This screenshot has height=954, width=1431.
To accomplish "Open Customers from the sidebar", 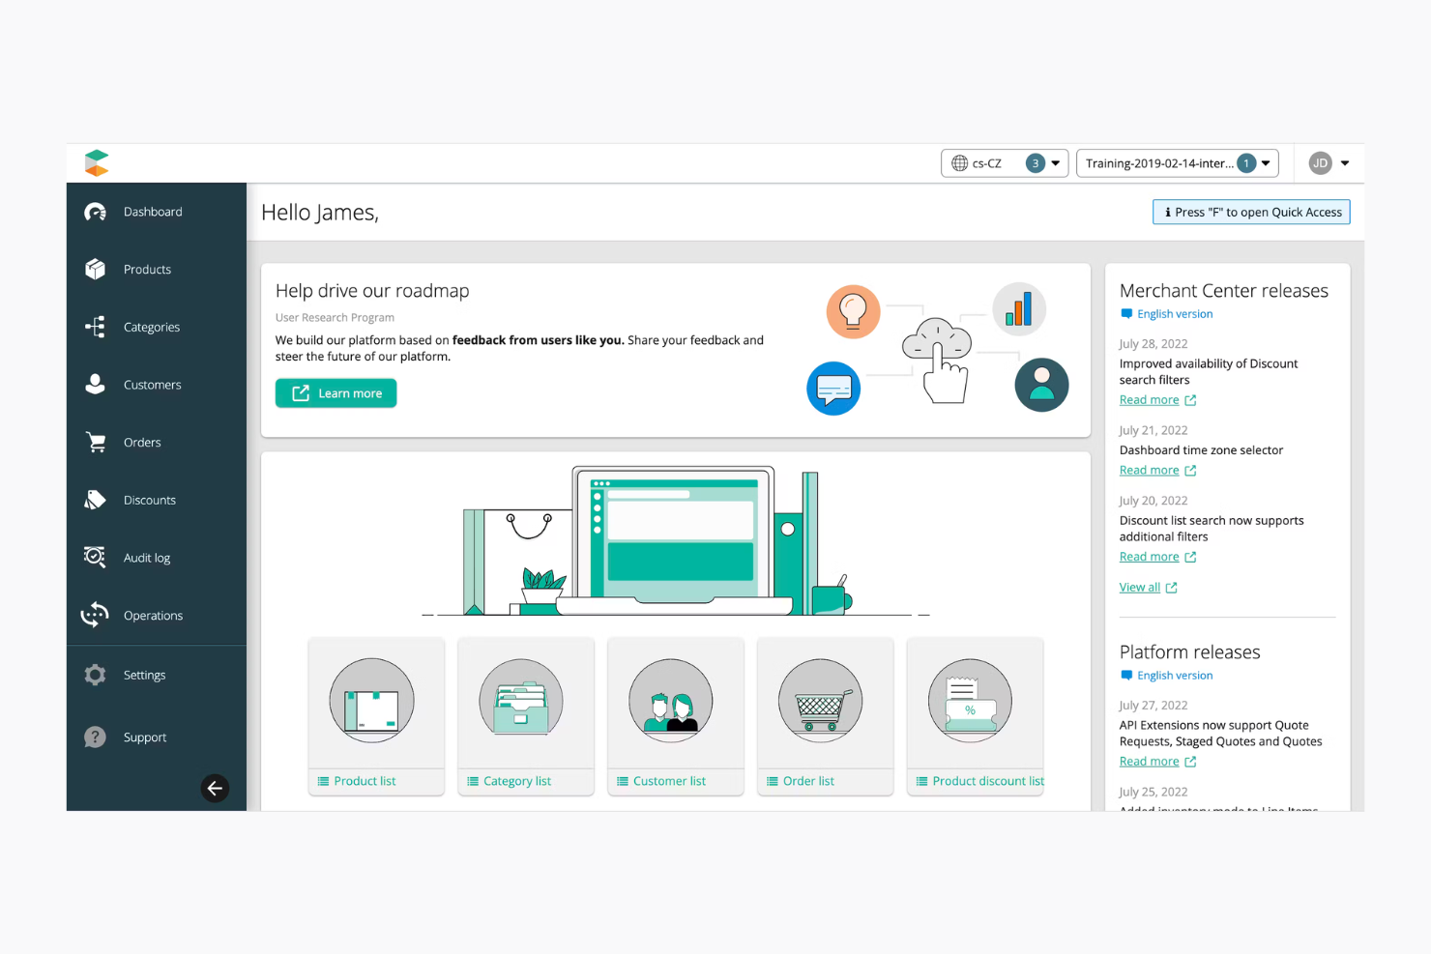I will pos(95,384).
